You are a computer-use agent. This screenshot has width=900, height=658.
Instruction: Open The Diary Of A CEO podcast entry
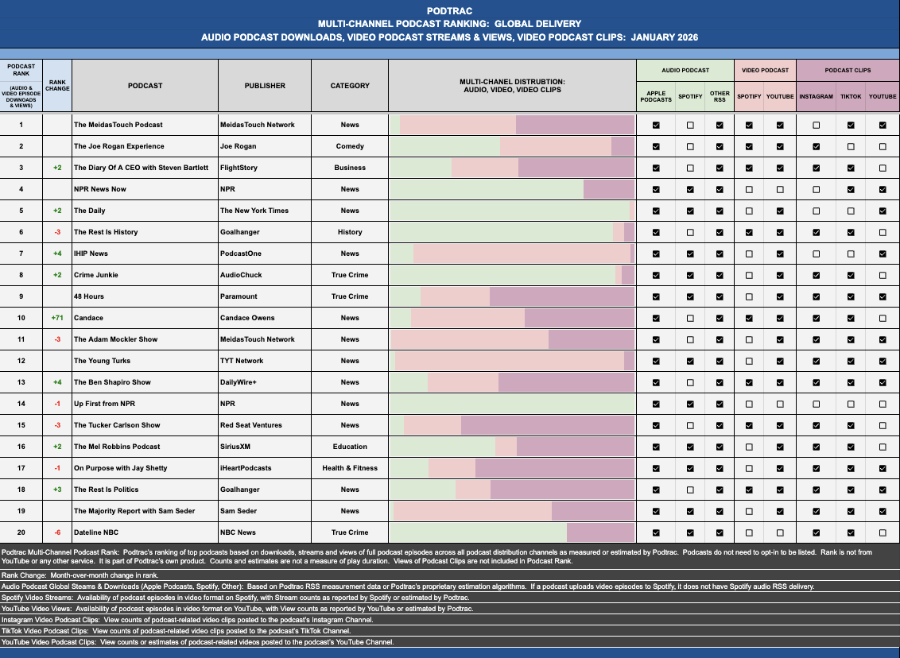coord(140,168)
